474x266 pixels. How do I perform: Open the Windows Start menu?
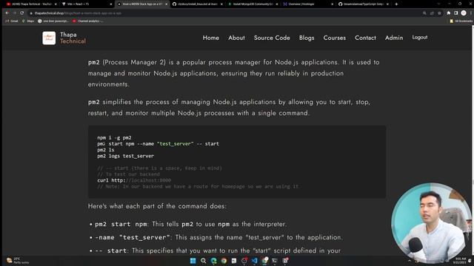(x=193, y=261)
